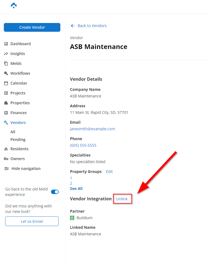The image size is (209, 266).
Task: Select the Melds copy icon
Action: click(6, 63)
